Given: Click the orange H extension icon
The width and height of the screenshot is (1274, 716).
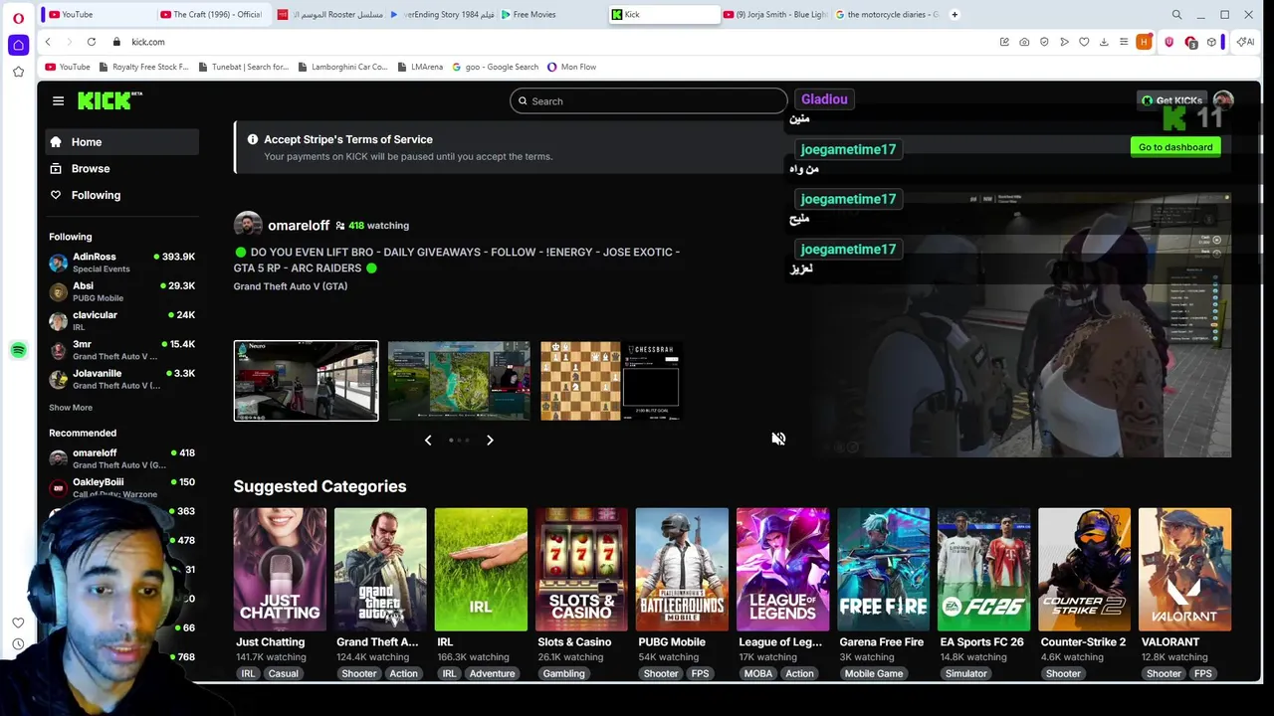Looking at the screenshot, I should 1144,42.
